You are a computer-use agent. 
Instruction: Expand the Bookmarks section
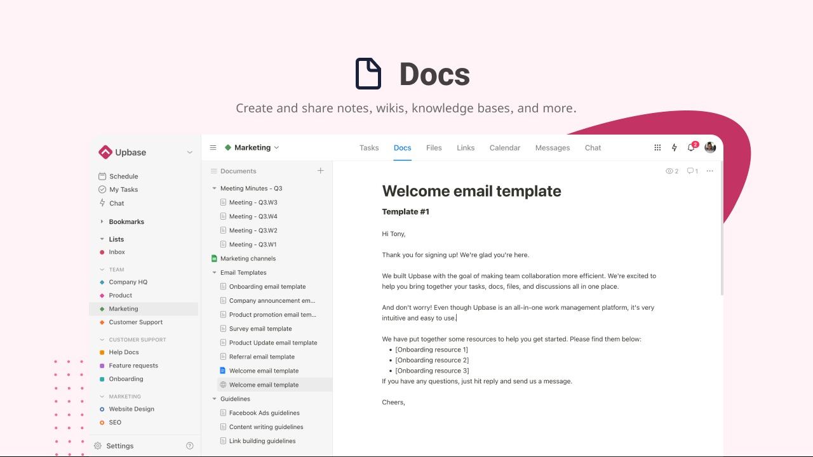pyautogui.click(x=102, y=222)
